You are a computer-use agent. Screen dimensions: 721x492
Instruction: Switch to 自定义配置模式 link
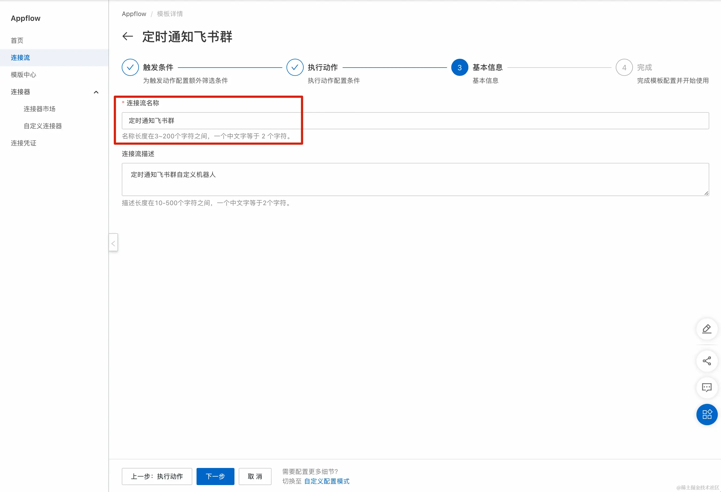tap(327, 481)
